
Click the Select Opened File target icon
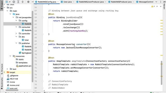[x=14, y=2]
